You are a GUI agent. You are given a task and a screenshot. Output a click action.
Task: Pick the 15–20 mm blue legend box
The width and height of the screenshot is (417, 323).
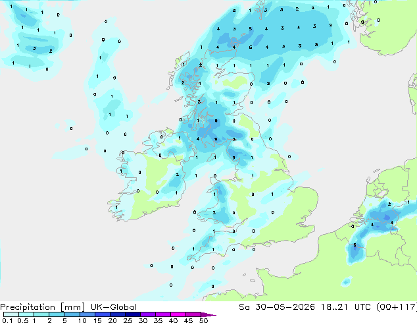pos(103,314)
